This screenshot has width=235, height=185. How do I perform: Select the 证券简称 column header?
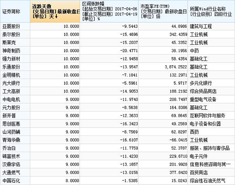point(15,11)
